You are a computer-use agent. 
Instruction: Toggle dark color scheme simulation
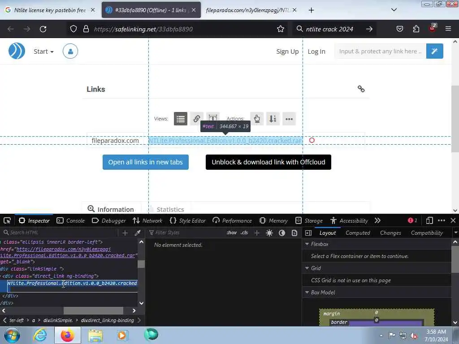(282, 233)
